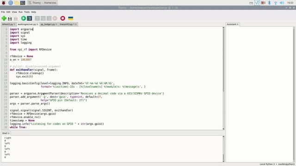Click the Debug current script icon

[30, 18]
